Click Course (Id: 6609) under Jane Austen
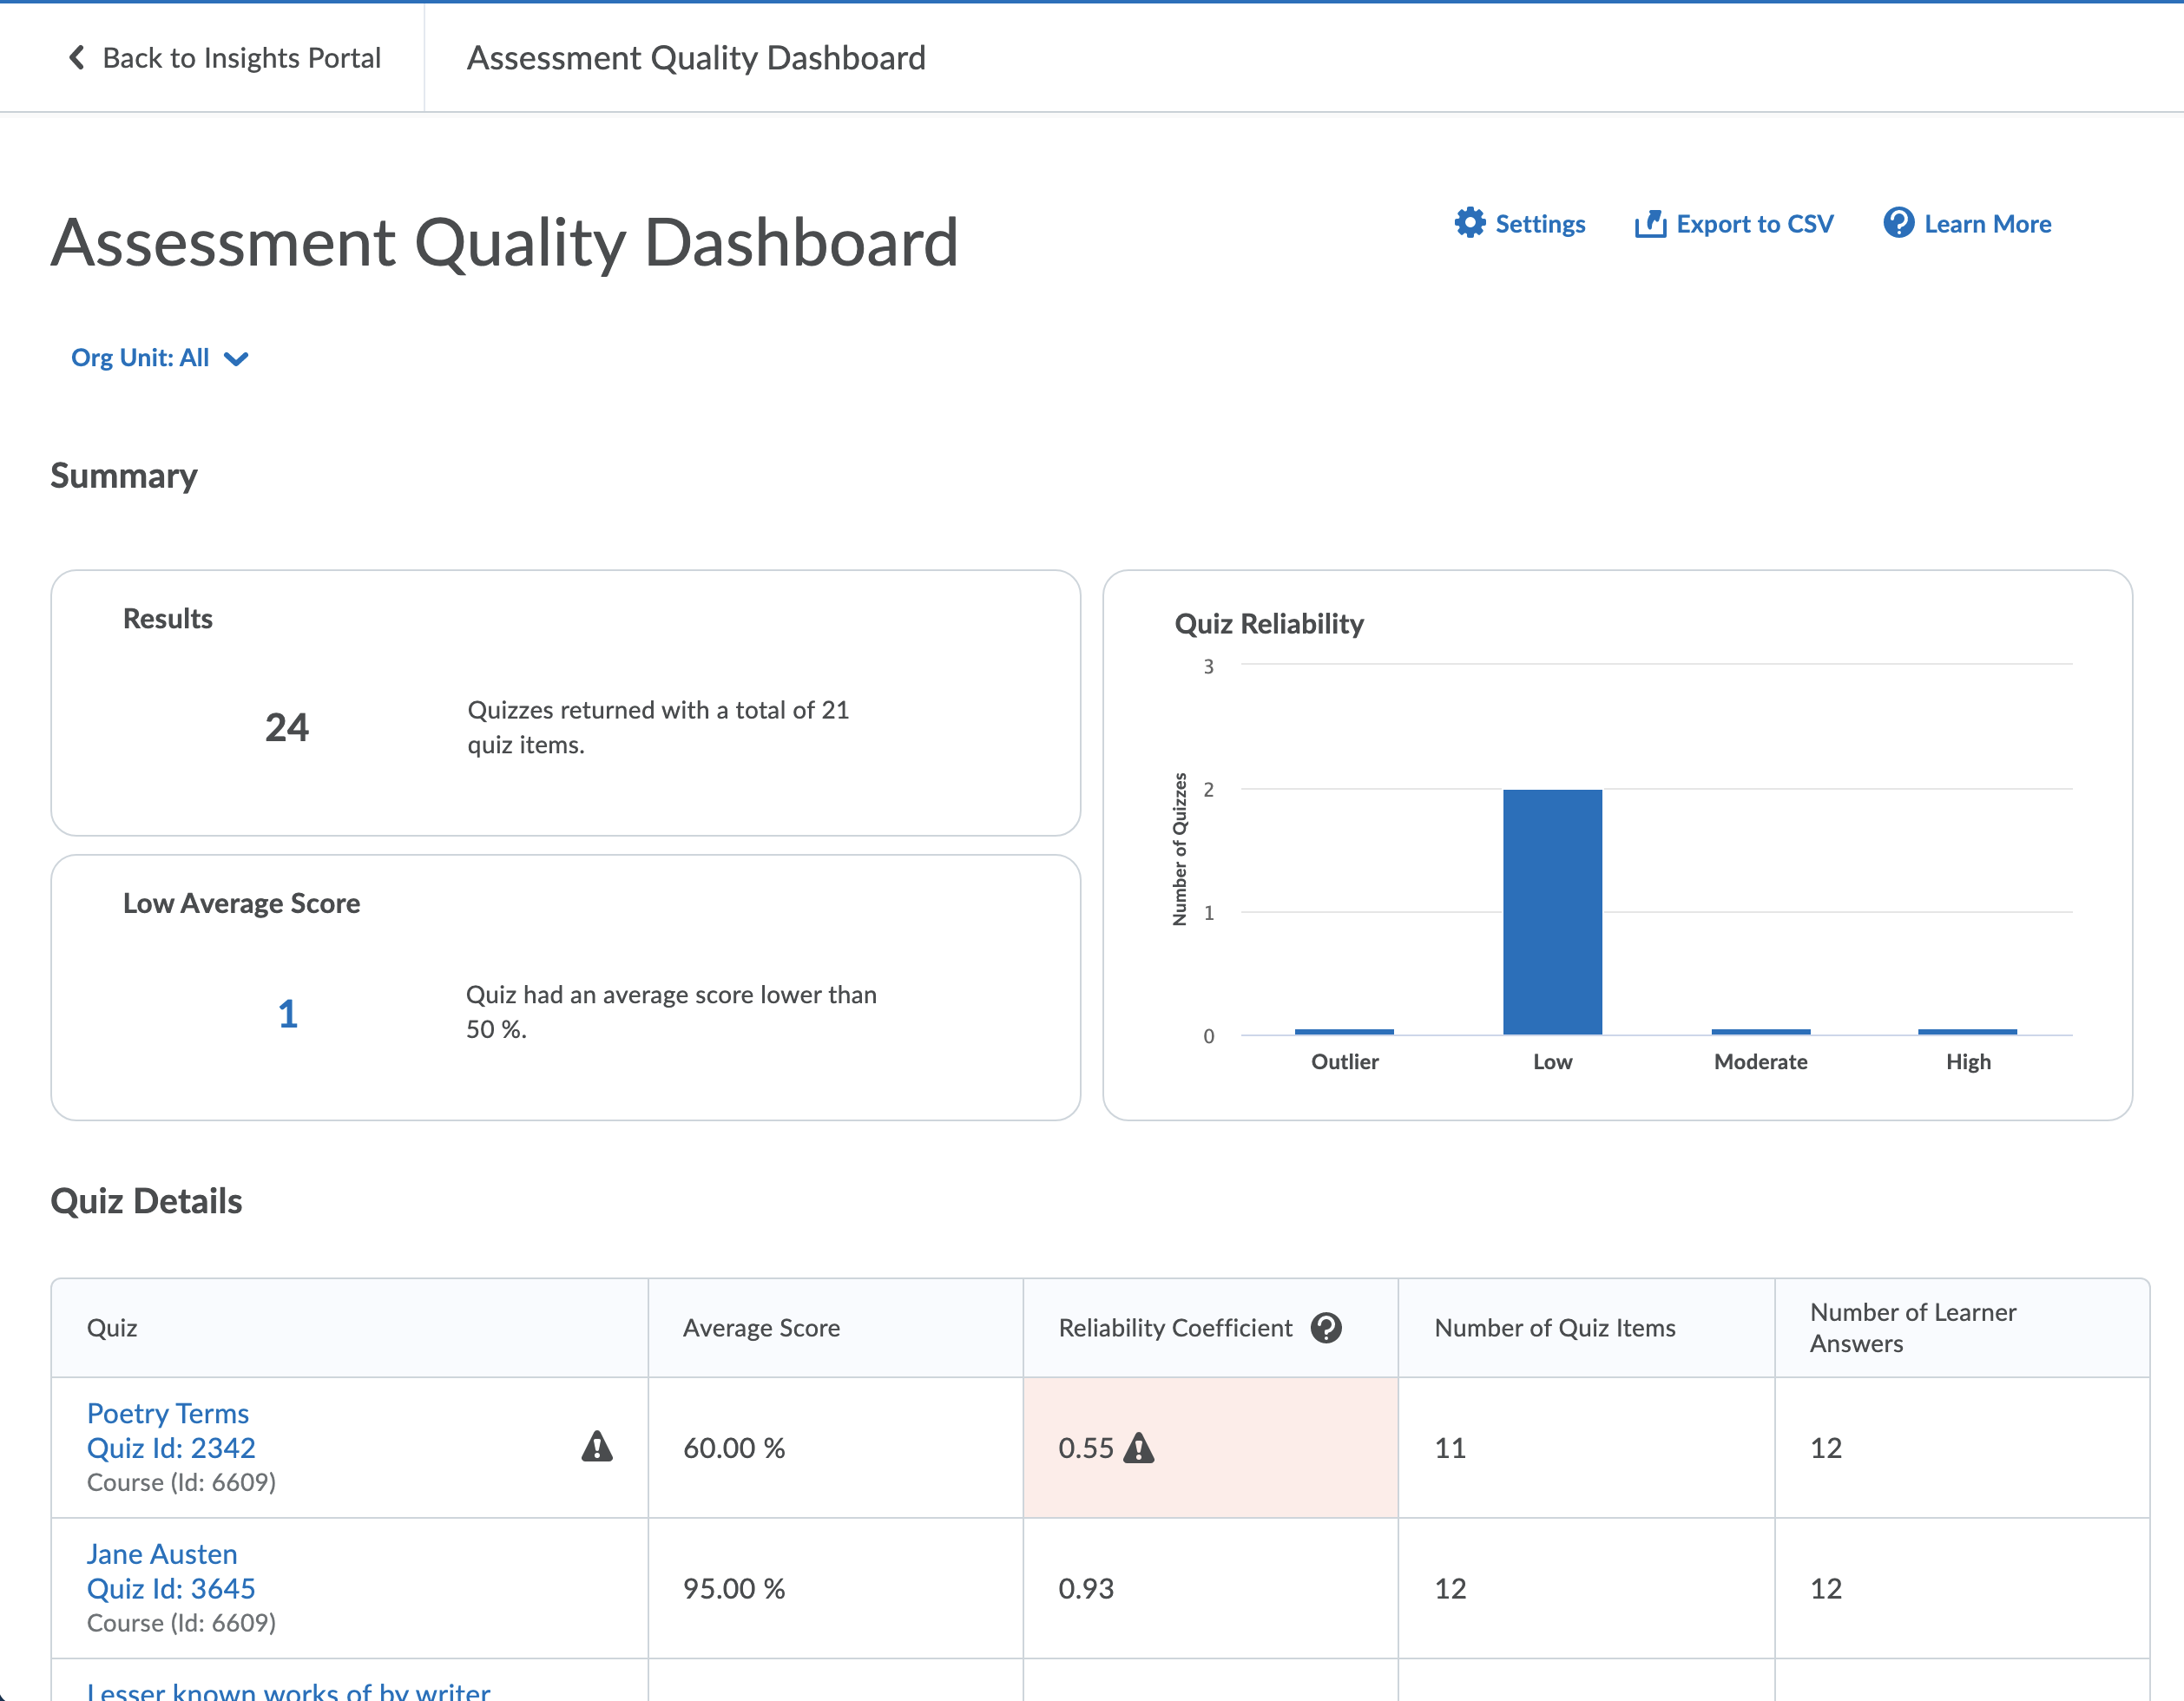Viewport: 2184px width, 1701px height. coord(181,1623)
